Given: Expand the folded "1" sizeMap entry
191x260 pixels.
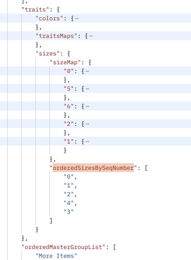Looking at the screenshot, I should (x=87, y=142).
